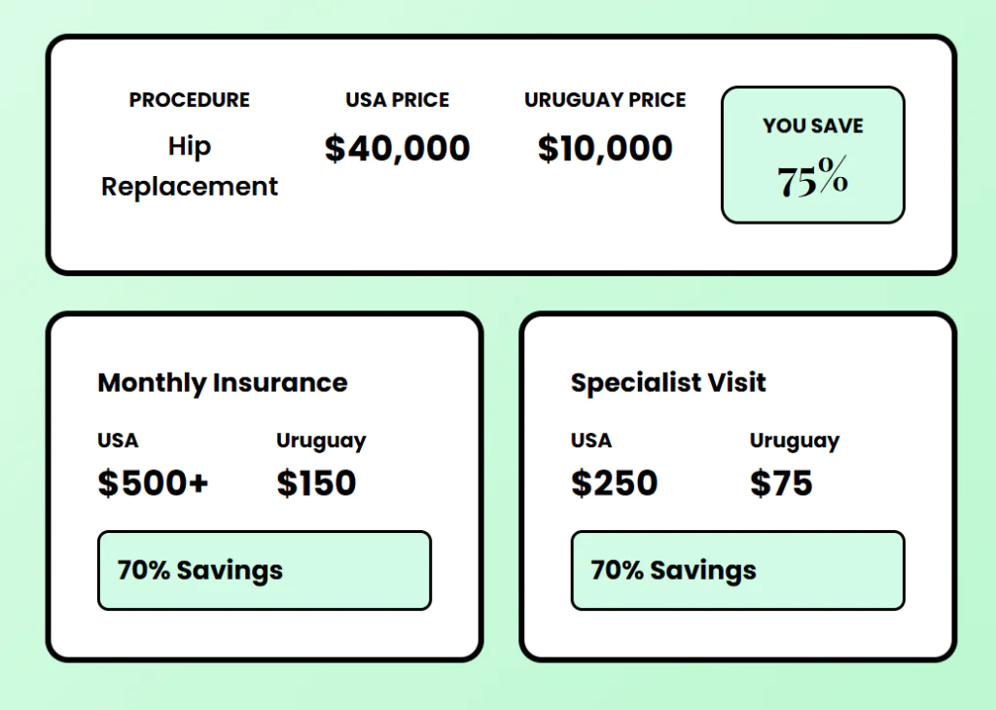Screen dimensions: 996x710
Task: Click the Uruguay label under Monthly Insurance
Action: coord(321,442)
